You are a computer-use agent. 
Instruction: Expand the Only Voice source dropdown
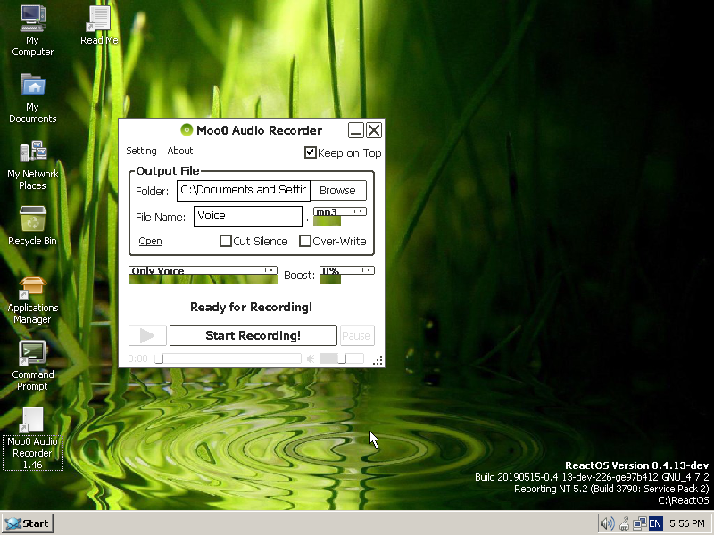[x=203, y=270]
